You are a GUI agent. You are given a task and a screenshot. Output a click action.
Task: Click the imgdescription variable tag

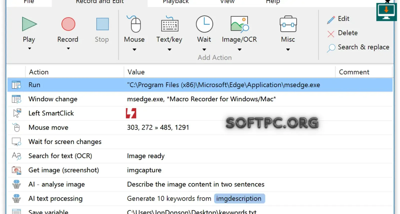239,199
